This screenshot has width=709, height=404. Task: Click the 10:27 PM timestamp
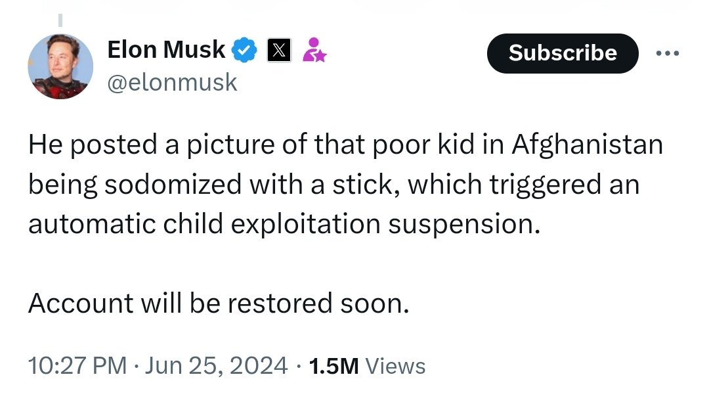[x=77, y=366]
